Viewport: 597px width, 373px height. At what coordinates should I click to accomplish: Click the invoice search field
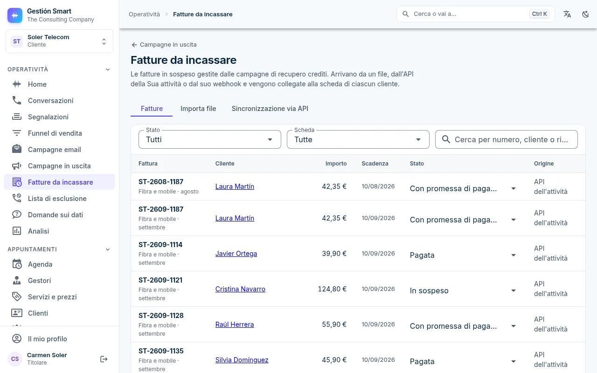(x=507, y=139)
